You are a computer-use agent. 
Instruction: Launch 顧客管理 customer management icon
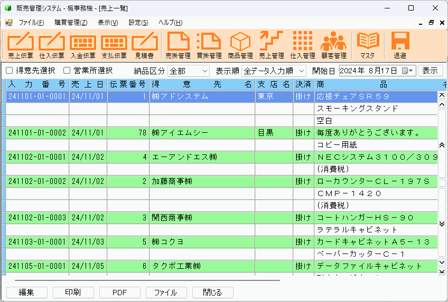333,45
